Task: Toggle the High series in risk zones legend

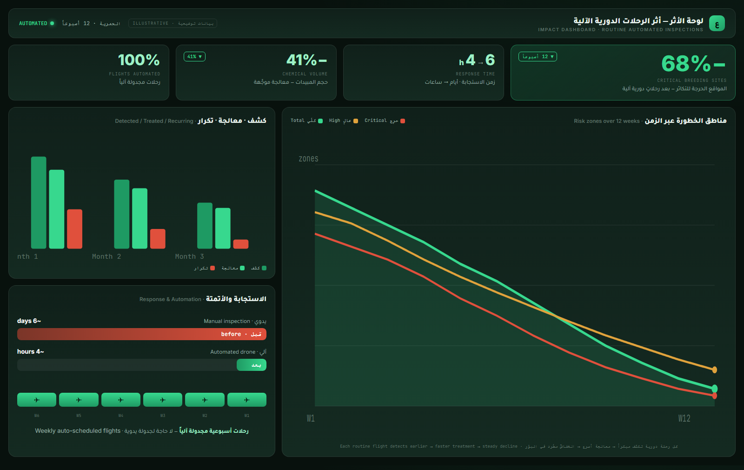Action: 343,121
